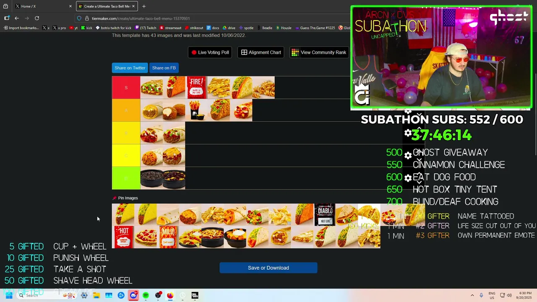537x302 pixels.
Task: Share the tier list on FB
Action: [x=164, y=68]
